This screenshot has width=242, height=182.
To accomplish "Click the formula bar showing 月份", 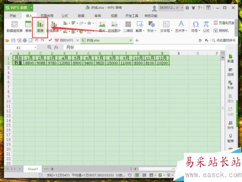I will coord(144,47).
